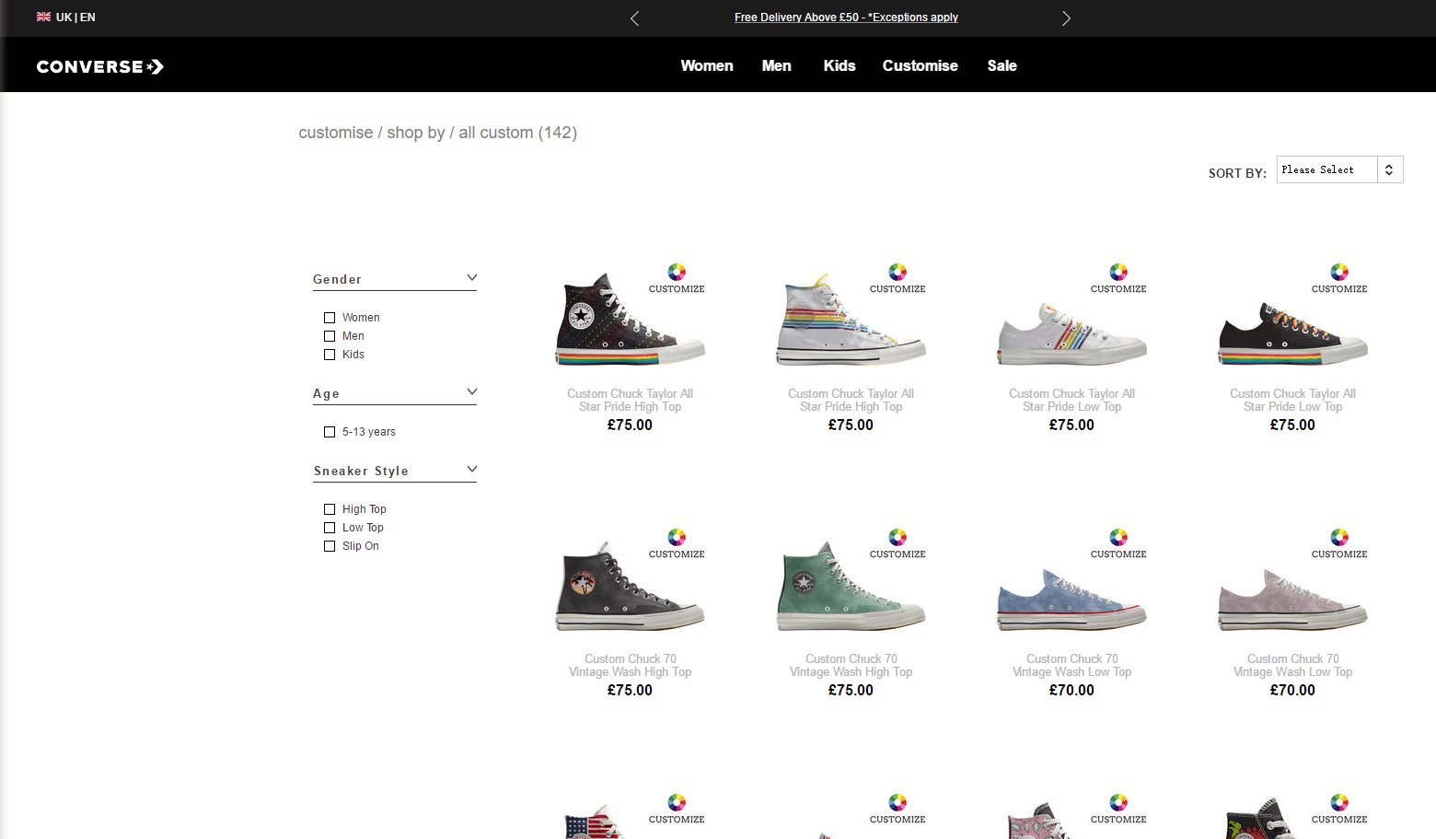The image size is (1436, 839).
Task: Click Customize icon above pink high top in third row
Action: [1118, 809]
